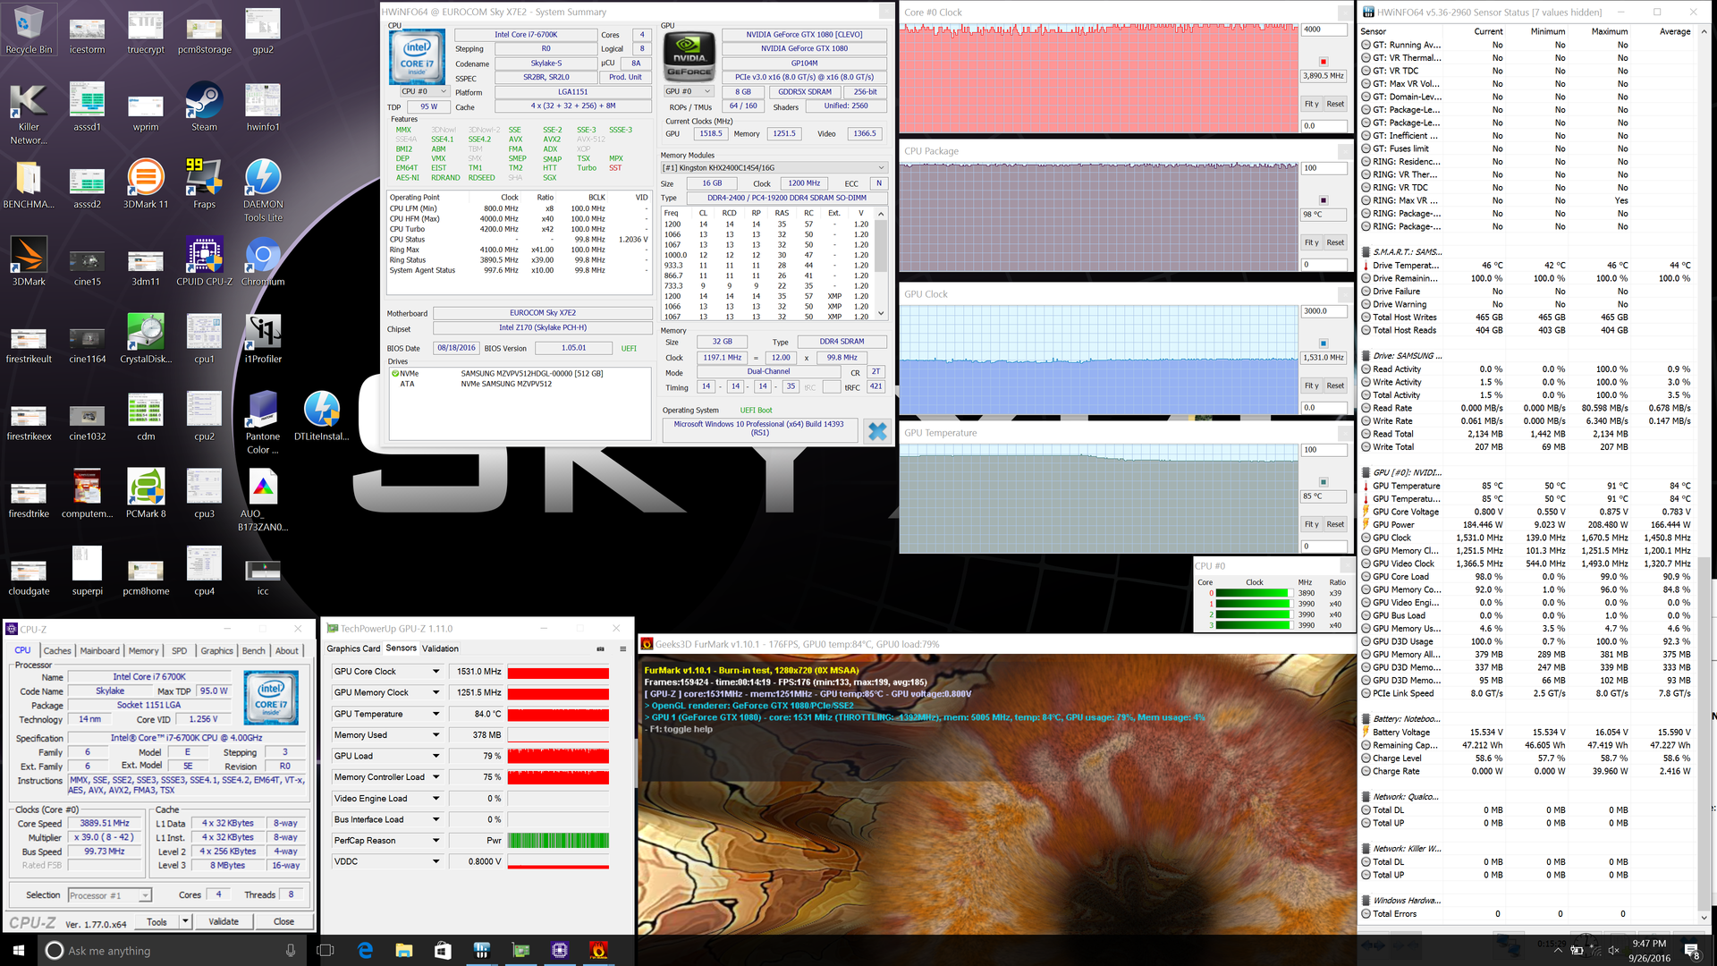This screenshot has width=1717, height=966.
Task: Click memory timings table scrollbar down arrow
Action: pyautogui.click(x=881, y=314)
